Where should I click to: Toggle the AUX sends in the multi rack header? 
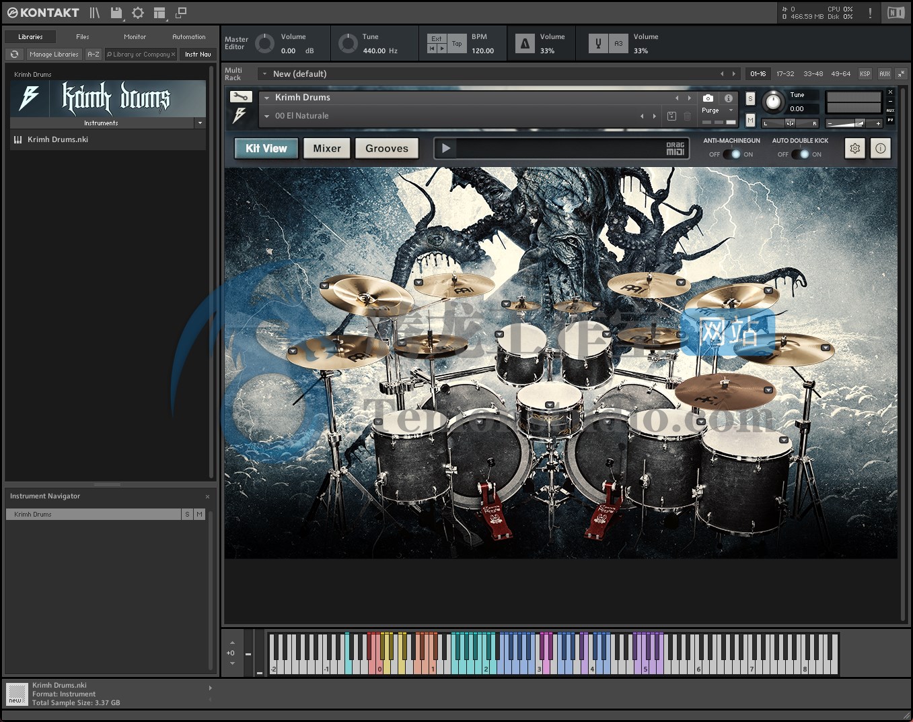tap(885, 74)
